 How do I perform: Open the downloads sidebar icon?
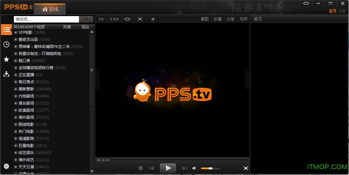pyautogui.click(x=6, y=74)
